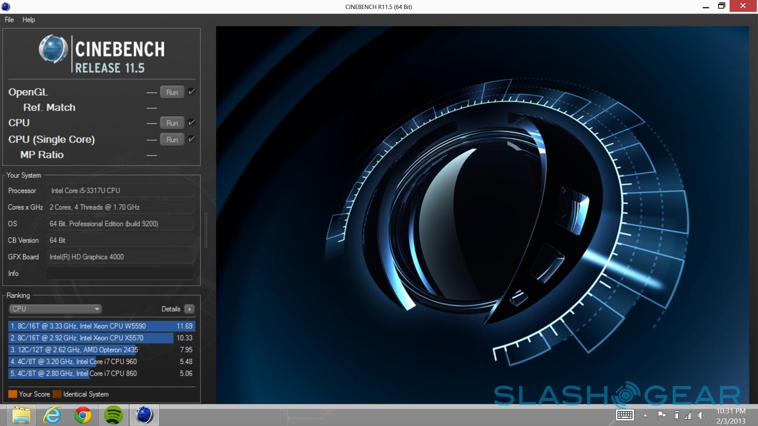The height and width of the screenshot is (426, 758).
Task: Open File Explorer from the taskbar
Action: click(x=21, y=415)
